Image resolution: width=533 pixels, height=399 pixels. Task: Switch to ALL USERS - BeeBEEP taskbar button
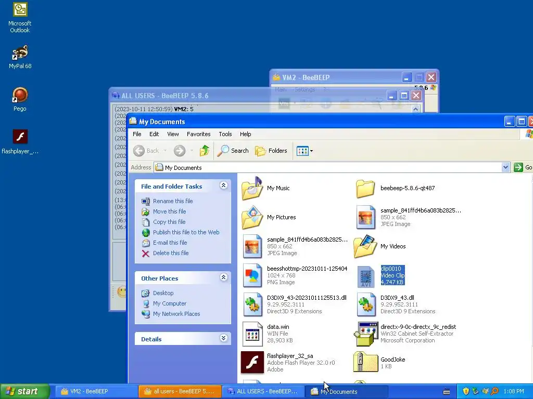click(263, 392)
